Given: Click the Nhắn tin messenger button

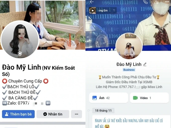Looking at the screenshot, I should 53,114.
